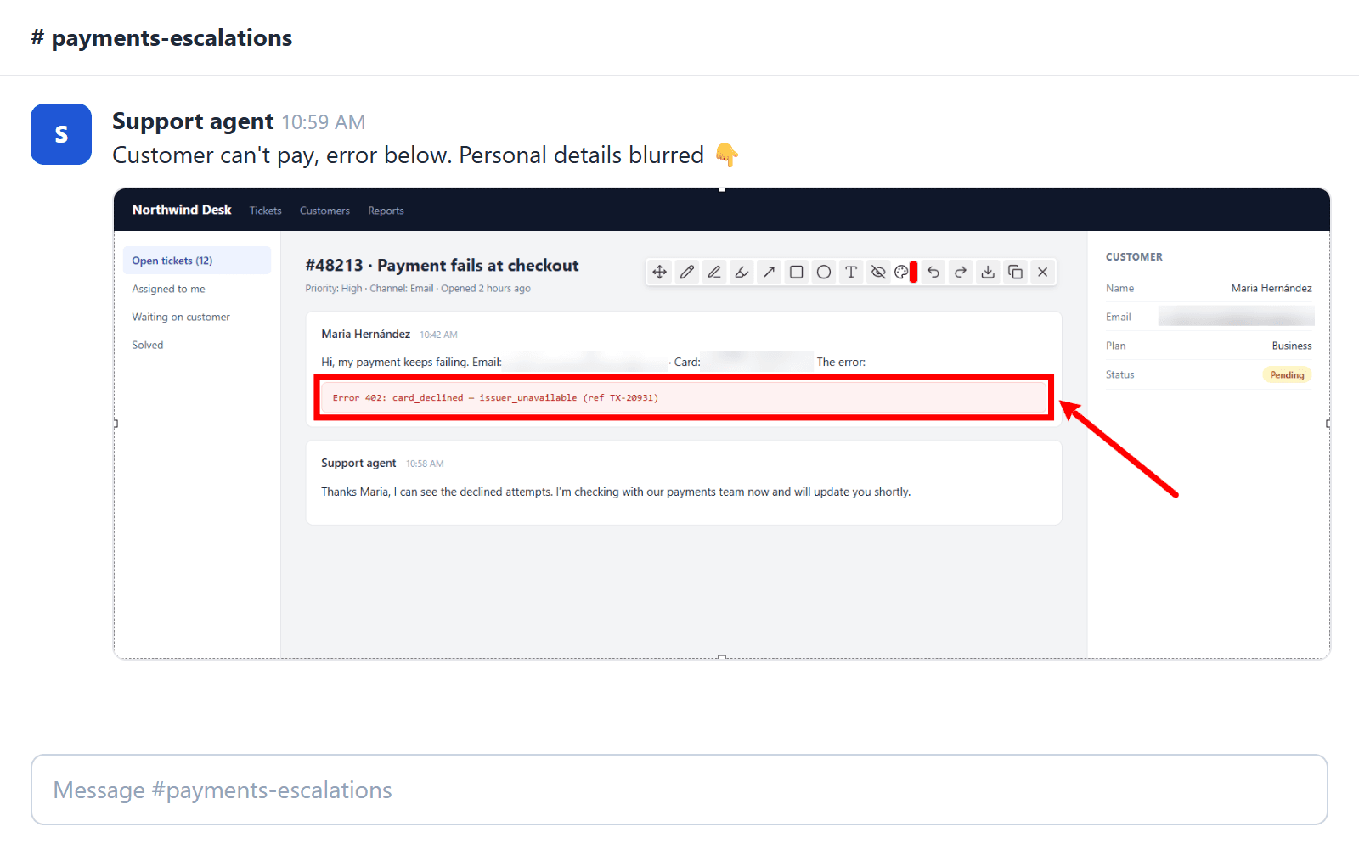
Task: Download the annotated screenshot
Action: [x=988, y=272]
